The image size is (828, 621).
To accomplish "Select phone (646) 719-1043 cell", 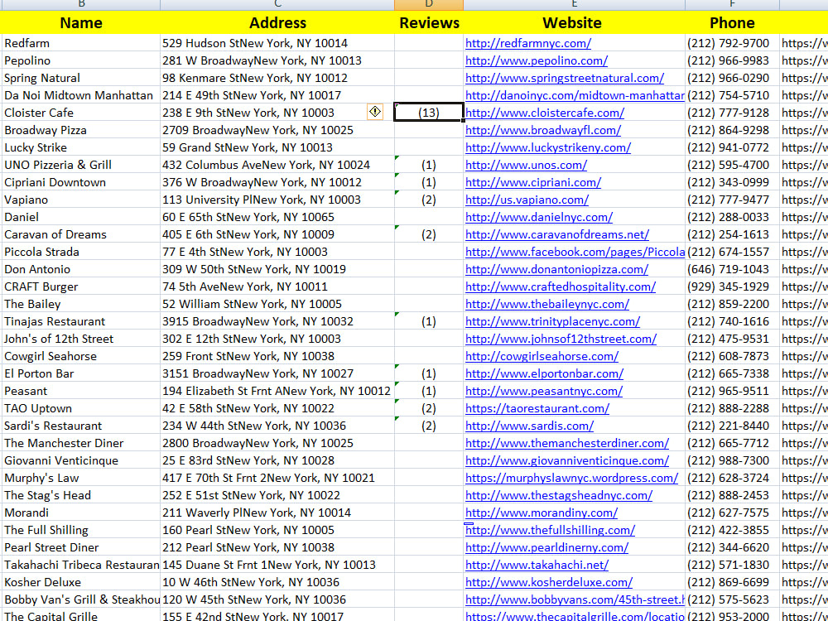I will tap(732, 269).
